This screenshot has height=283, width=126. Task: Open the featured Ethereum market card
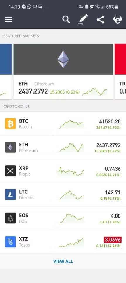click(x=63, y=72)
